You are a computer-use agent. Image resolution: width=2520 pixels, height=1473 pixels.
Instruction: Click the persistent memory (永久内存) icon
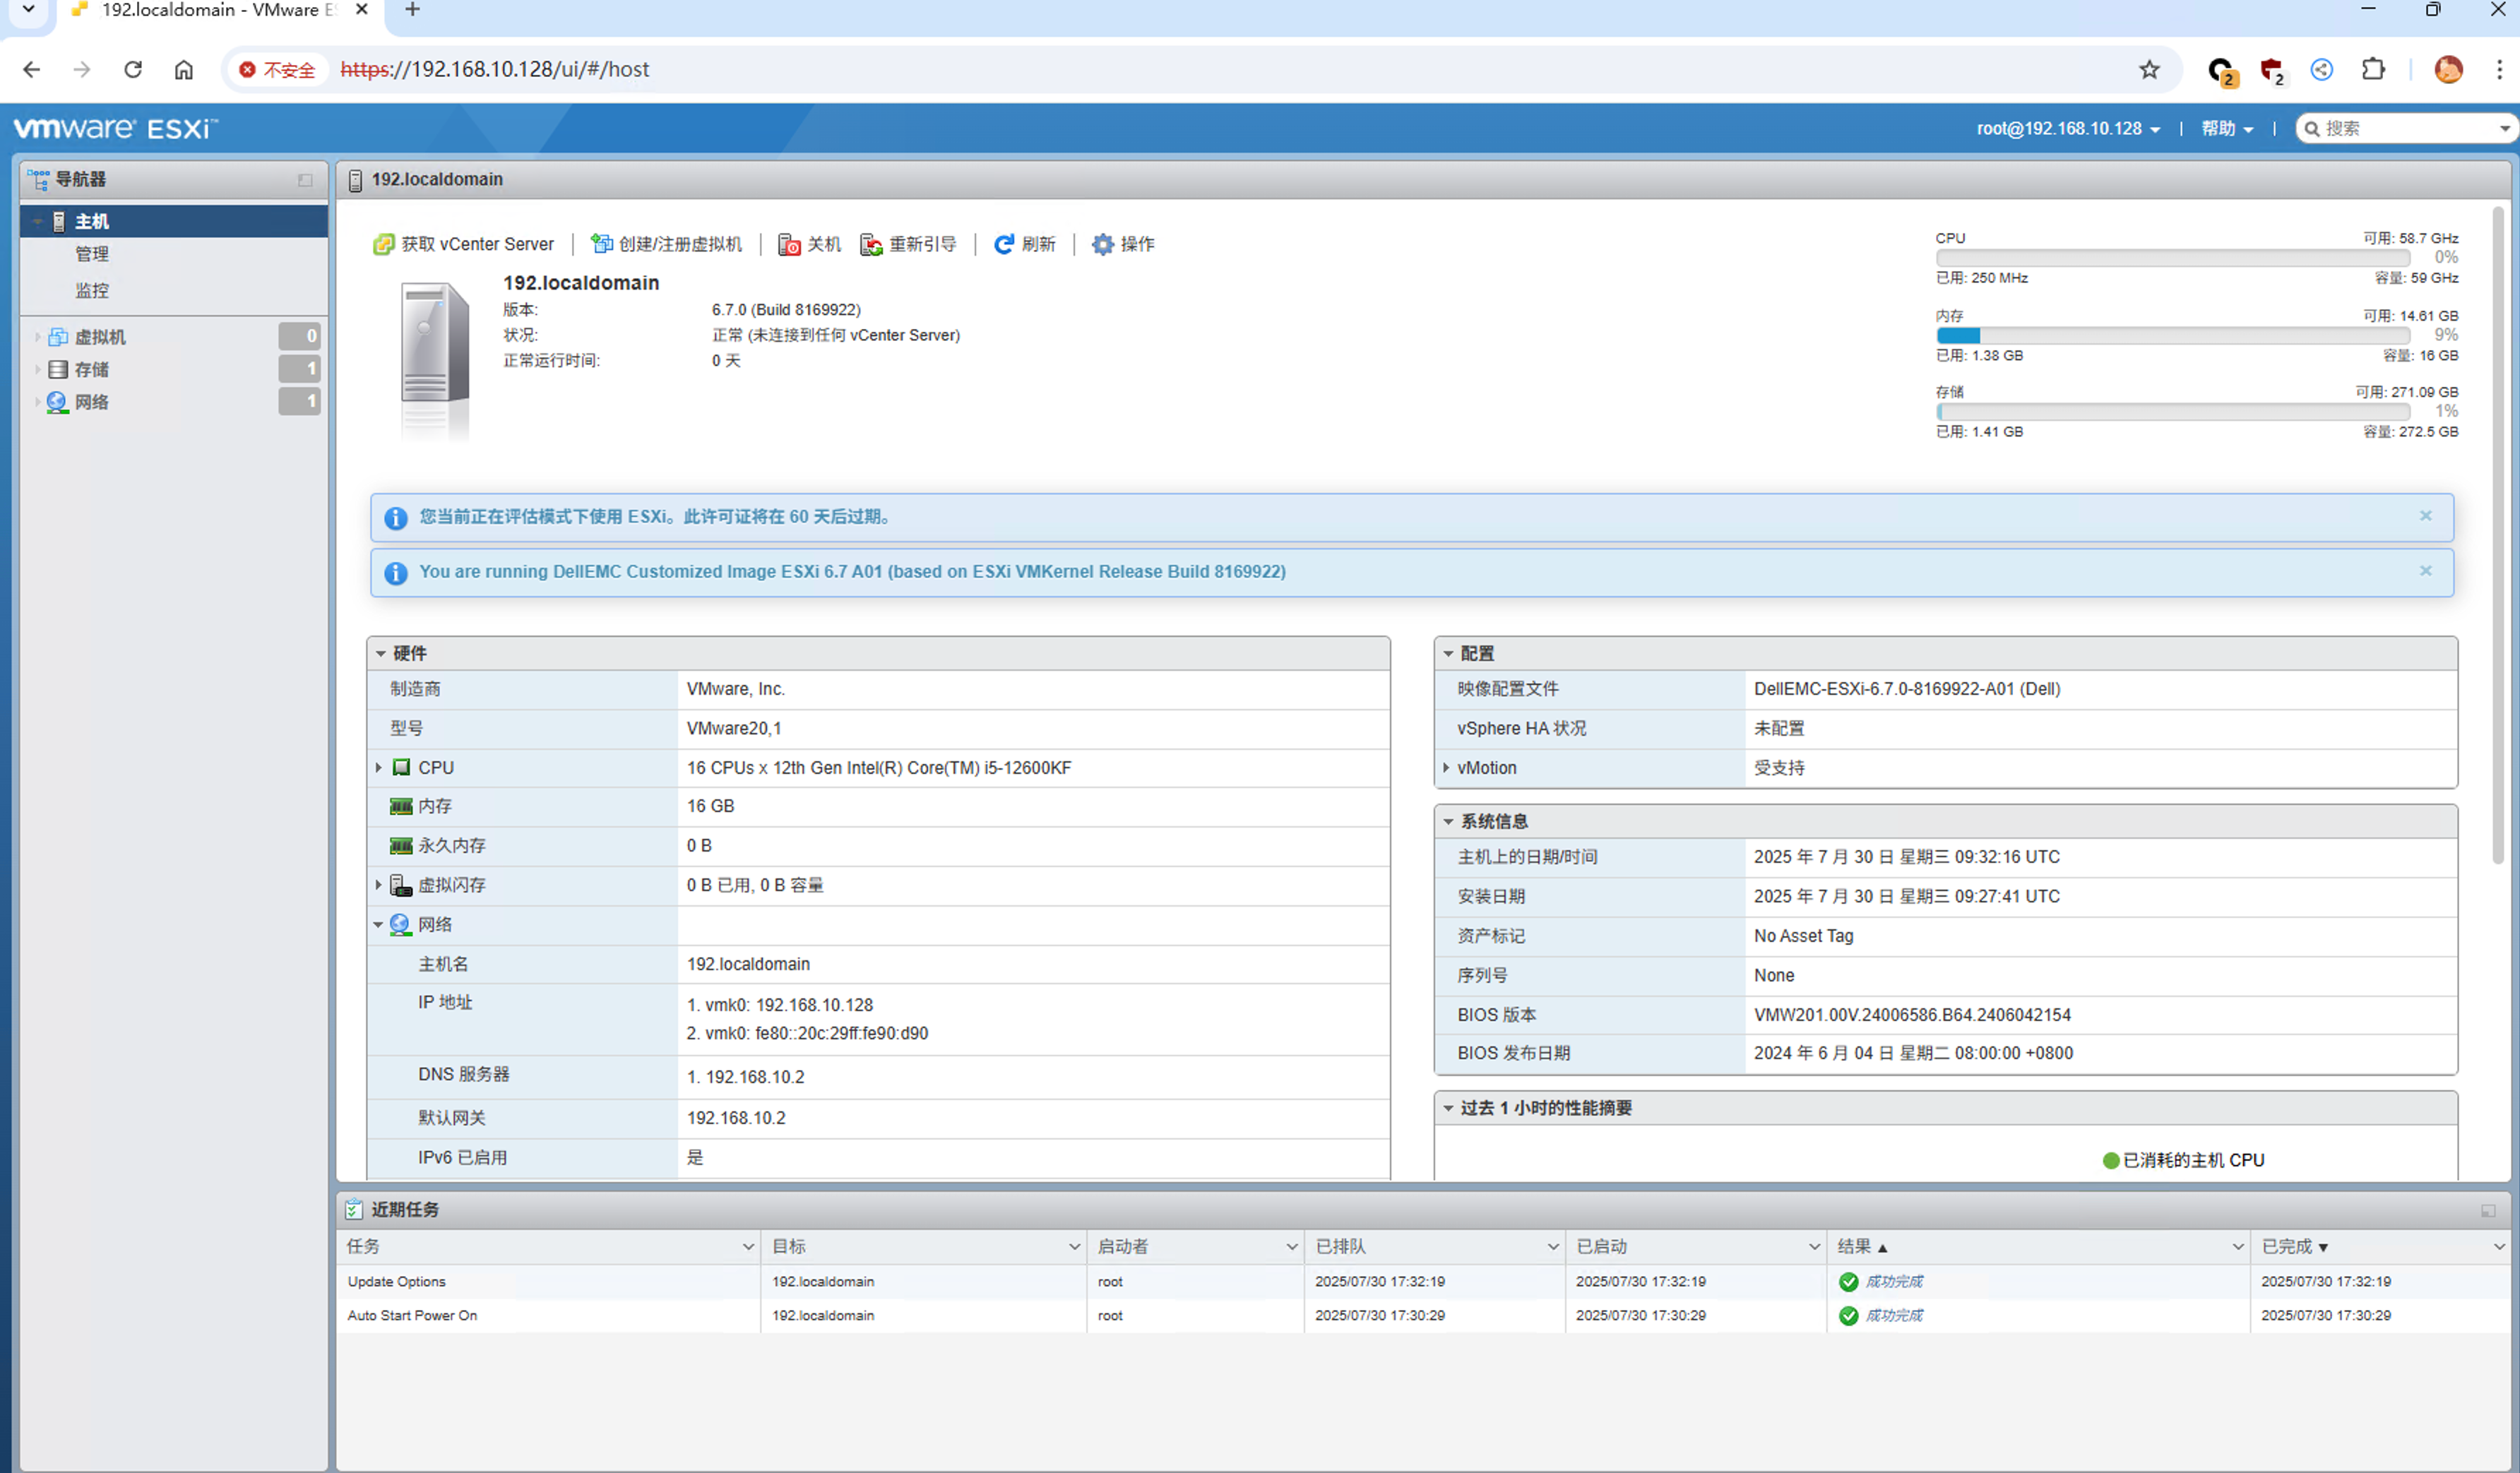tap(401, 846)
